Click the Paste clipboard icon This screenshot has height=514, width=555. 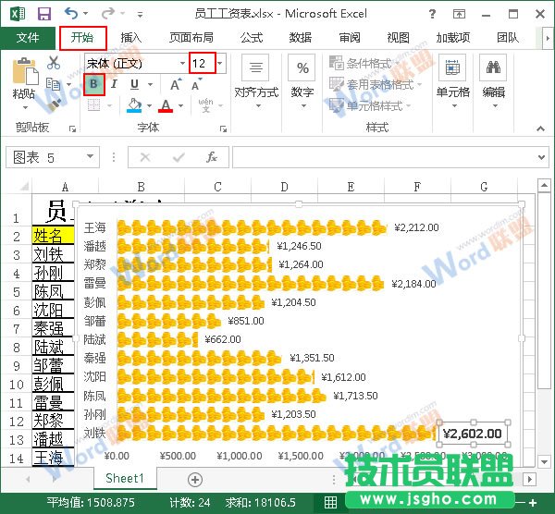25,70
